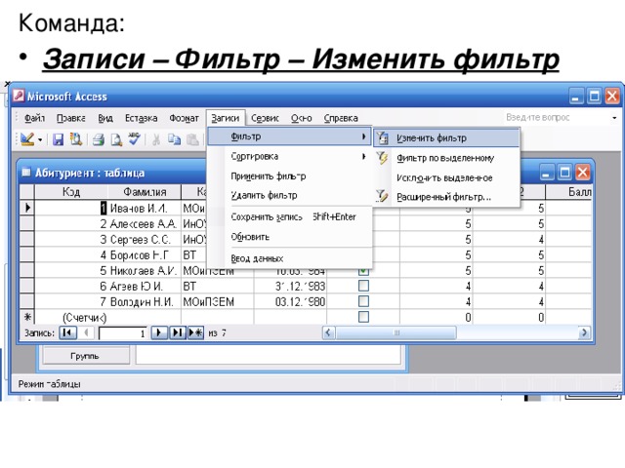Expand the Фильтр submenu entry
Screen dimensions: 625x468
pos(290,136)
